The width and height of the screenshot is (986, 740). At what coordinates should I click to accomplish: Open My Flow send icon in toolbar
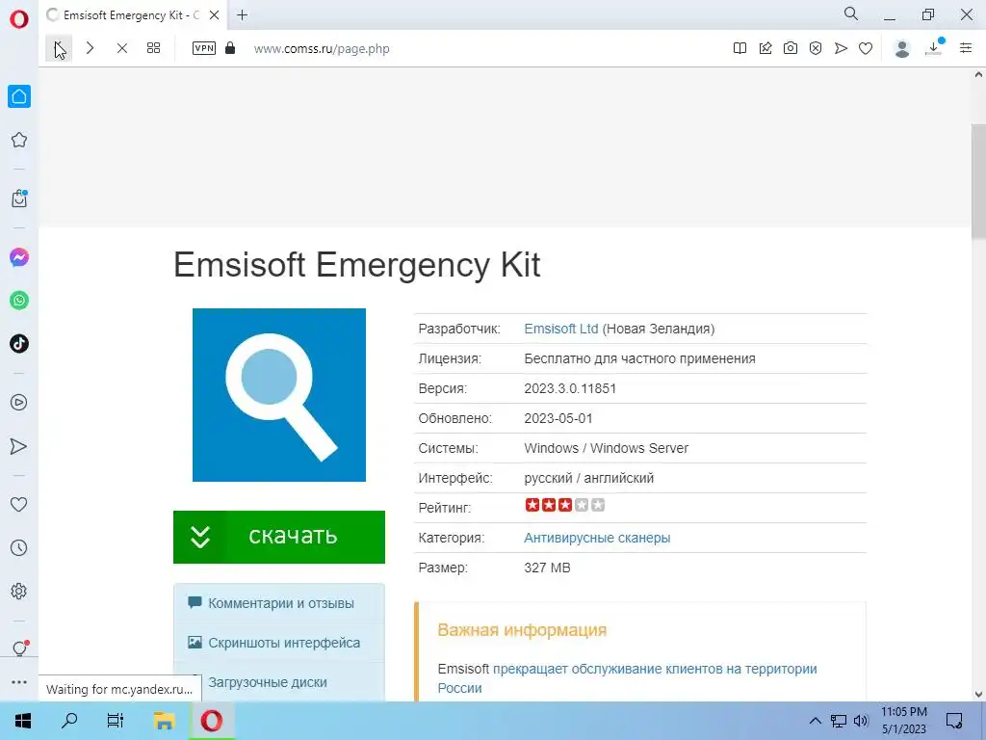pos(841,48)
